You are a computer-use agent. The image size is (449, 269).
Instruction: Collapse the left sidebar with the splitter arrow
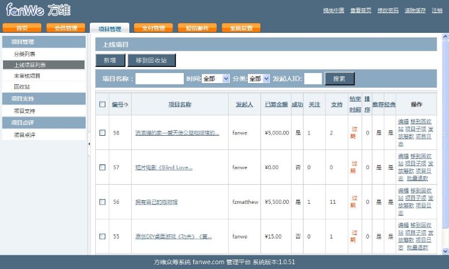tap(89, 144)
